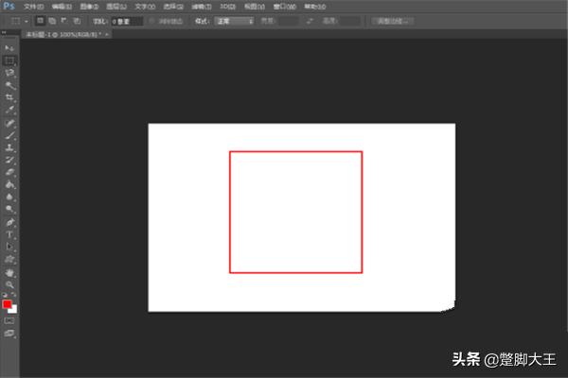Click the height input field
This screenshot has width=568, height=378.
click(x=350, y=22)
